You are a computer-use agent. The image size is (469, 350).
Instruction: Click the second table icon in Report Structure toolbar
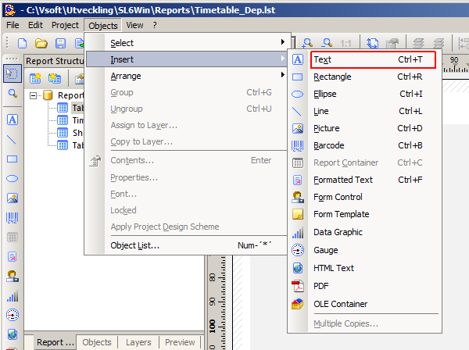55,78
